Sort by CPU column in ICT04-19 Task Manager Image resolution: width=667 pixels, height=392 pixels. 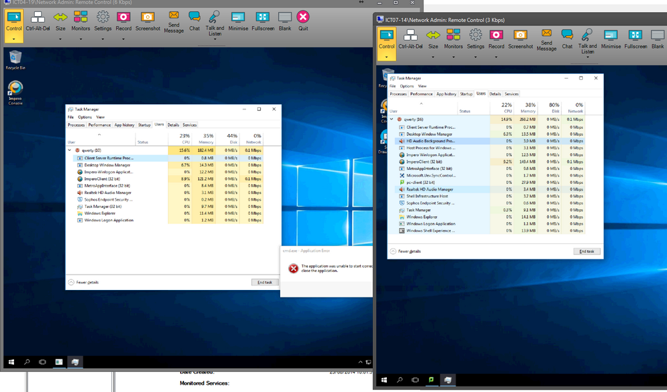(179, 139)
